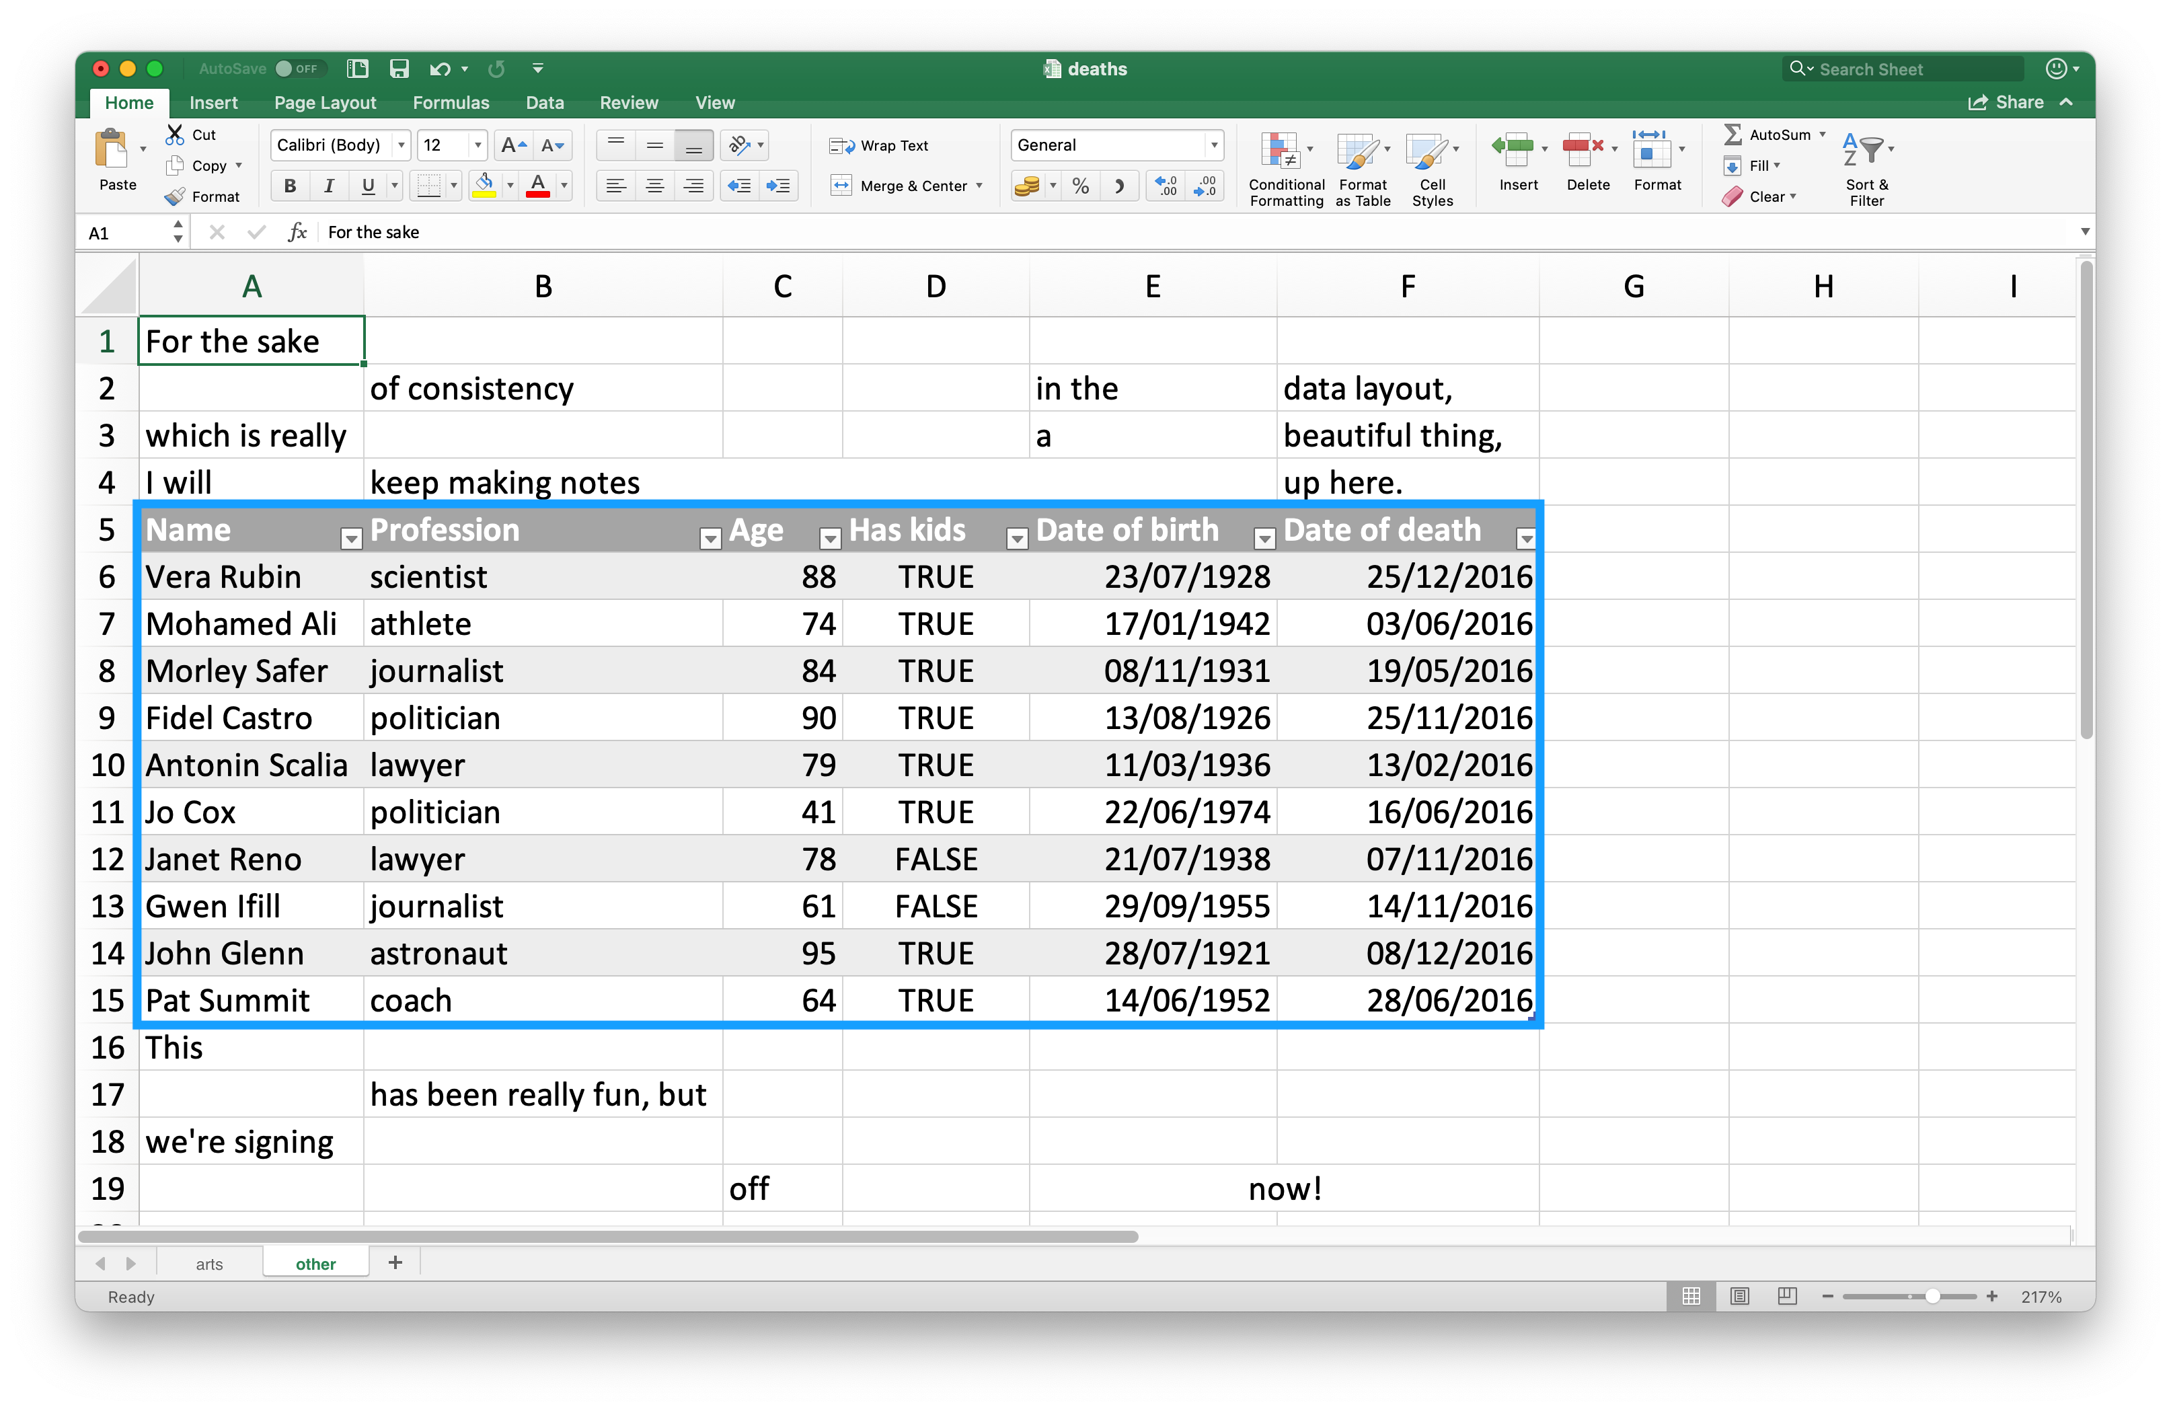Open the Formulas menu
Screen dimensions: 2171x1411
[449, 103]
